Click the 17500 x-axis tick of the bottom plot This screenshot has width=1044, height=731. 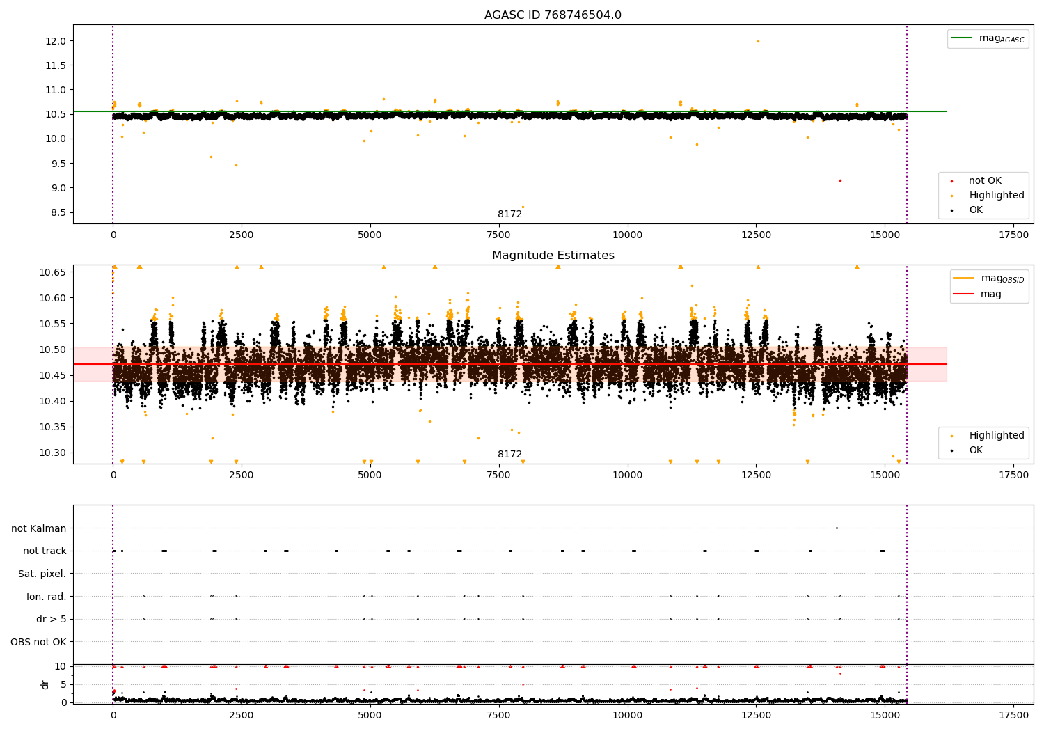coord(1013,714)
